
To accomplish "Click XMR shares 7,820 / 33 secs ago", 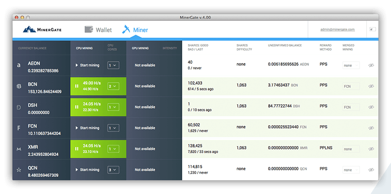I will click(203, 152).
